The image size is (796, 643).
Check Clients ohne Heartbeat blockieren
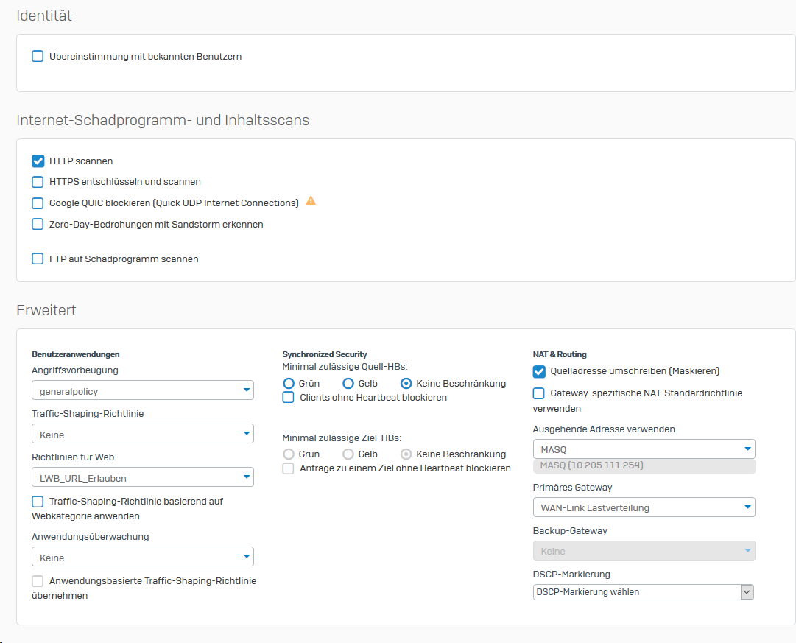(x=289, y=398)
